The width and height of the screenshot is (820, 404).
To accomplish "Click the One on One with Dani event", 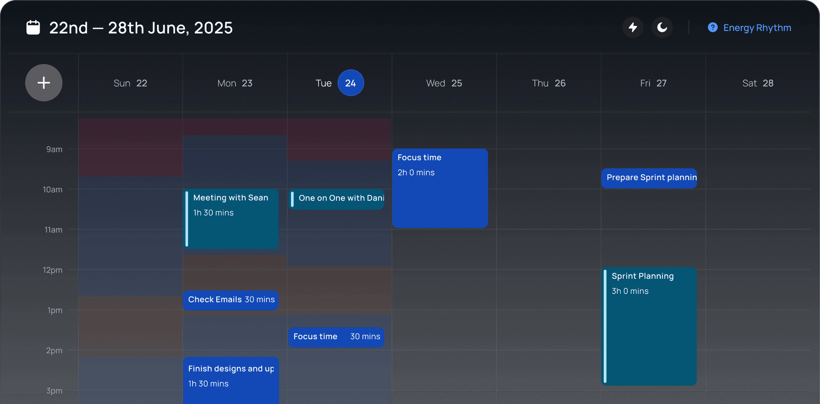I will (x=336, y=199).
